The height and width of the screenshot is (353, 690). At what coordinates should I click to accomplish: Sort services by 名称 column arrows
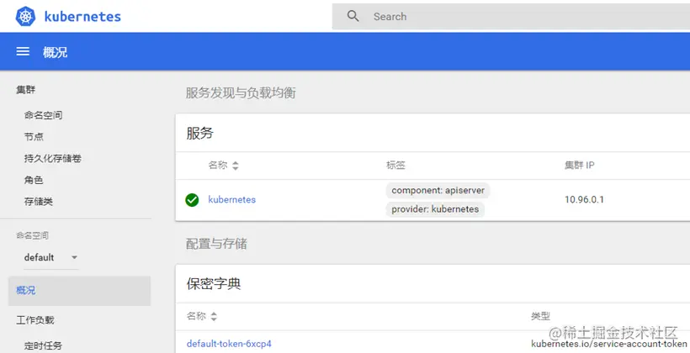point(236,166)
